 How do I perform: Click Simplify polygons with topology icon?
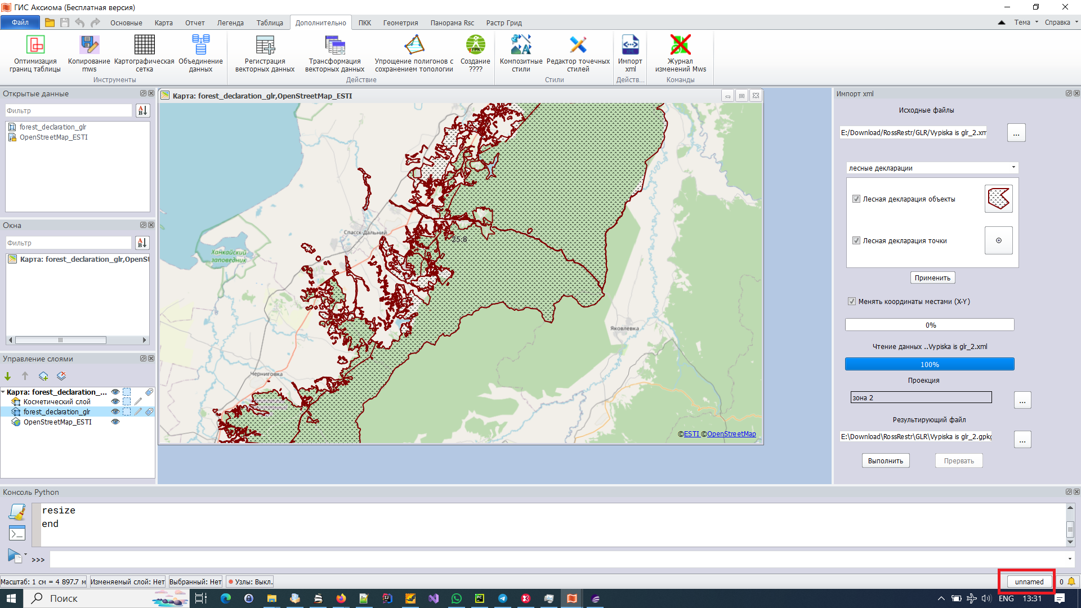coord(414,45)
